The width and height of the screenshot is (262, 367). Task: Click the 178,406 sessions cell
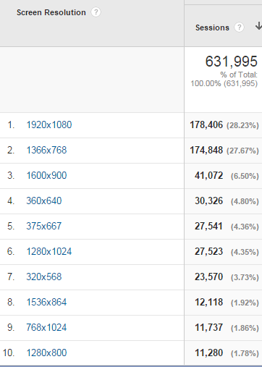[206, 125]
